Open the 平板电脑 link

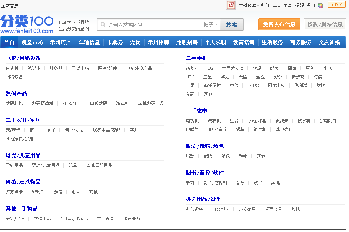click(x=80, y=68)
